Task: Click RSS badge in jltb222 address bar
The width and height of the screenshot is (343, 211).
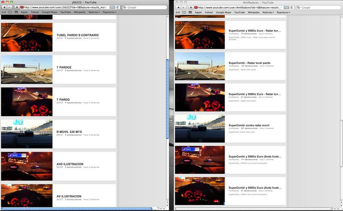Action: (112, 7)
